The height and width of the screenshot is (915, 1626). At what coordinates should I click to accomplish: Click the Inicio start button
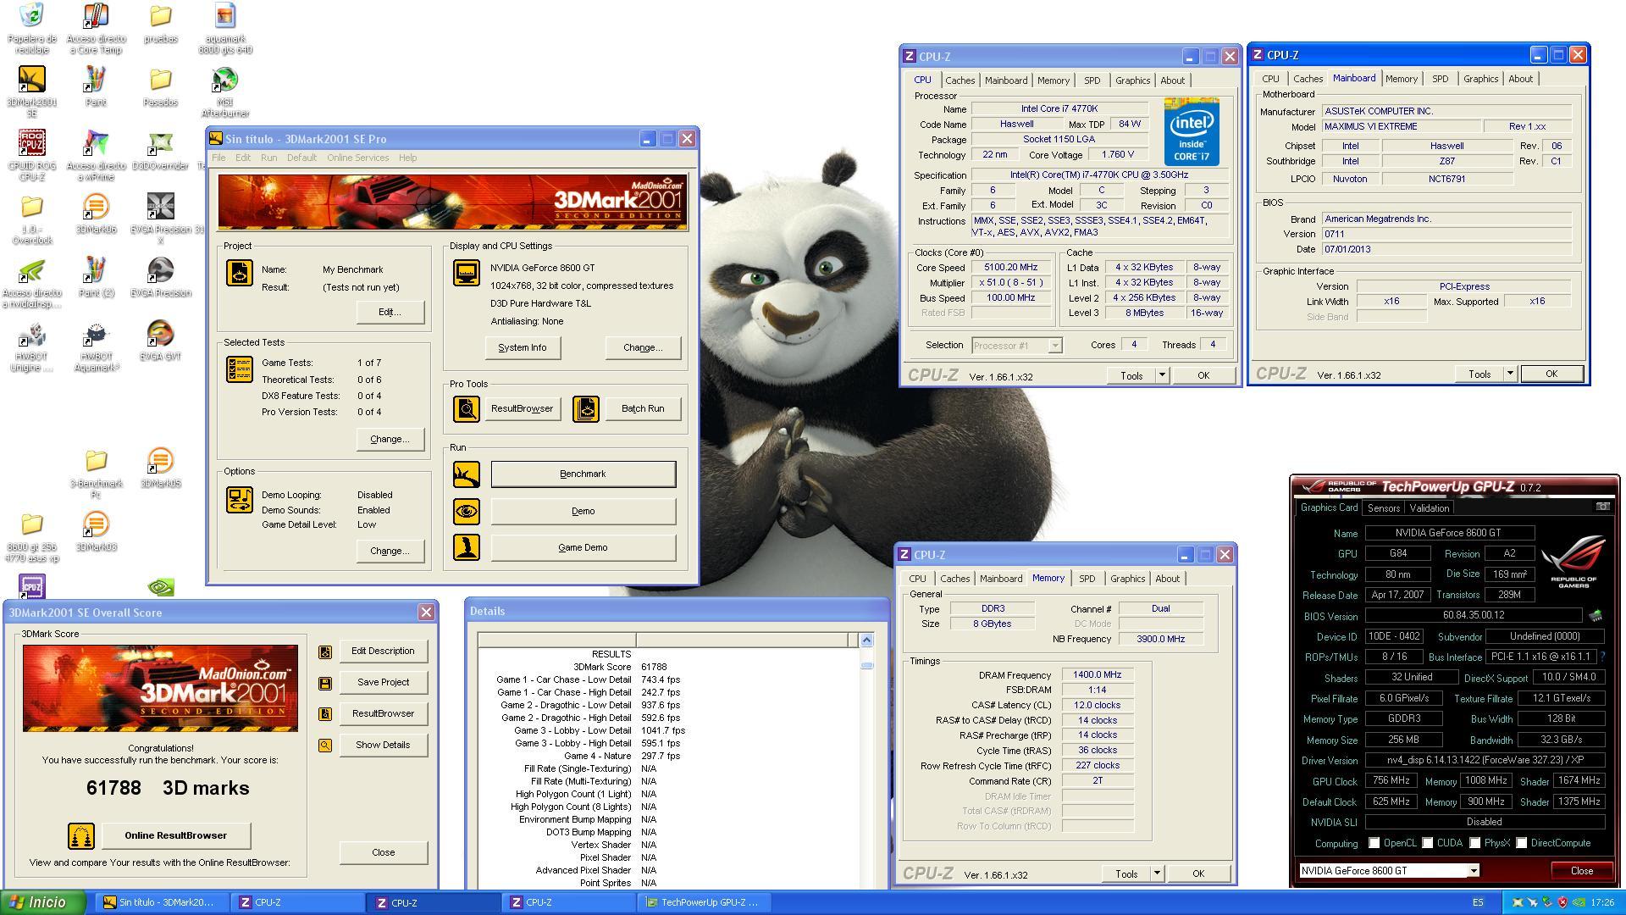tap(43, 903)
